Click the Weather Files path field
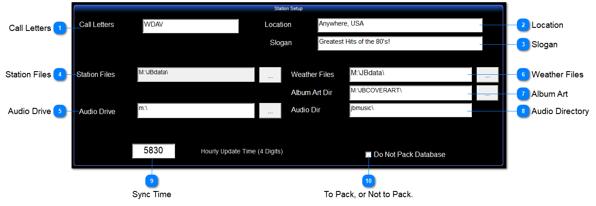Screen dimensions: 596x206 tap(410, 75)
